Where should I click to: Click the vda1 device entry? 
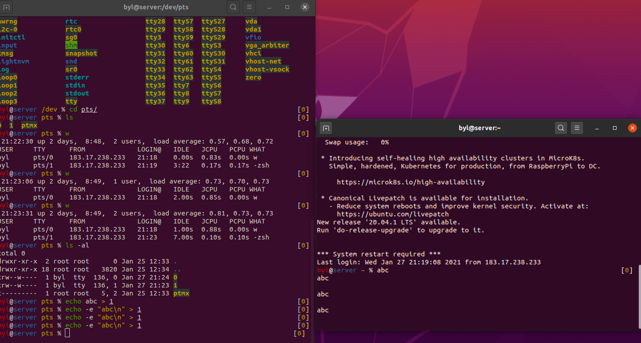pyautogui.click(x=253, y=29)
